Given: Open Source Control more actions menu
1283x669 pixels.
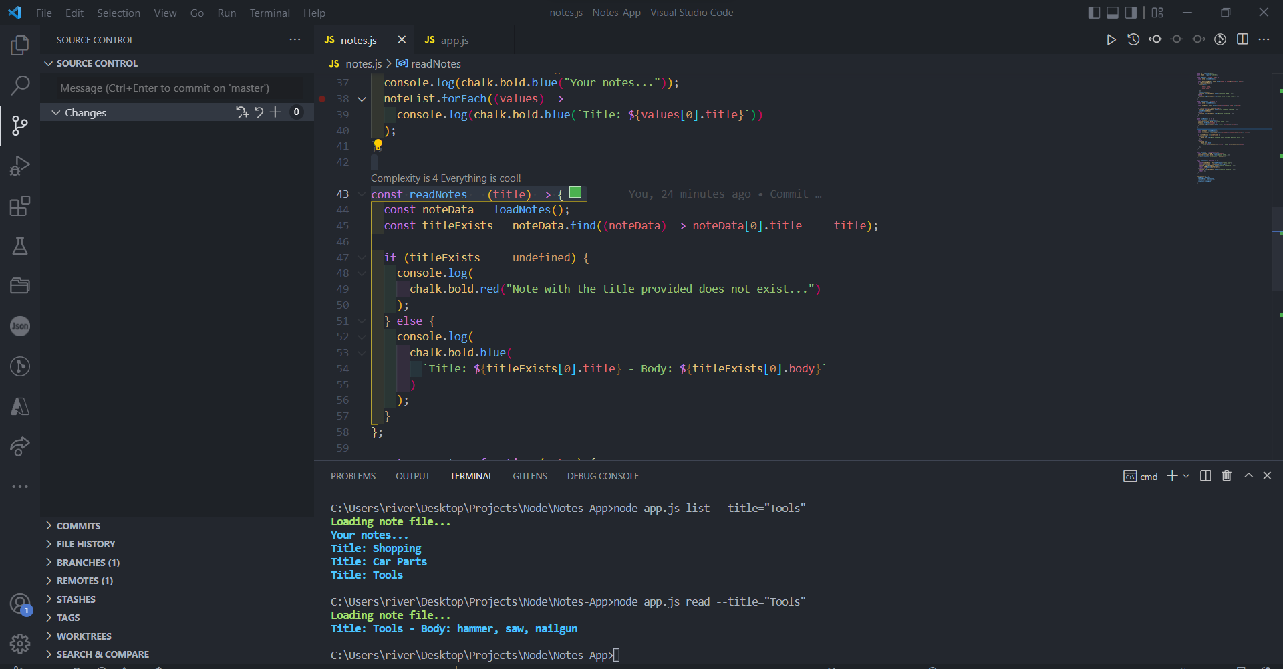Looking at the screenshot, I should coord(295,40).
